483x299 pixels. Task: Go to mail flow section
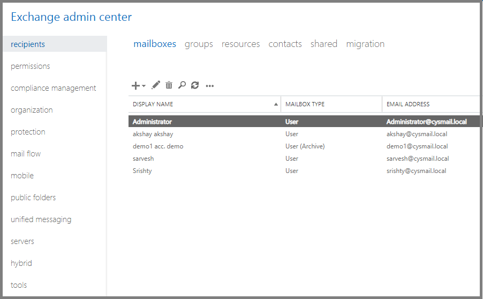(26, 154)
